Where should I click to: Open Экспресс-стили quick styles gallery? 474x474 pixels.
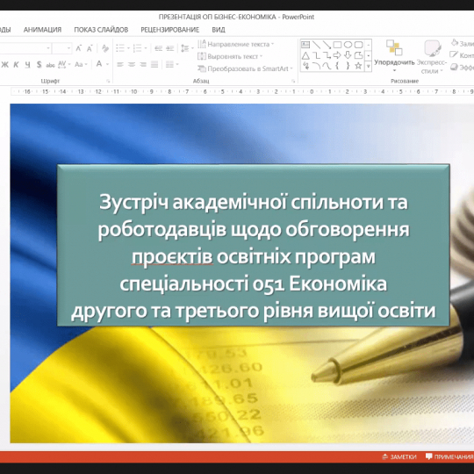point(432,56)
